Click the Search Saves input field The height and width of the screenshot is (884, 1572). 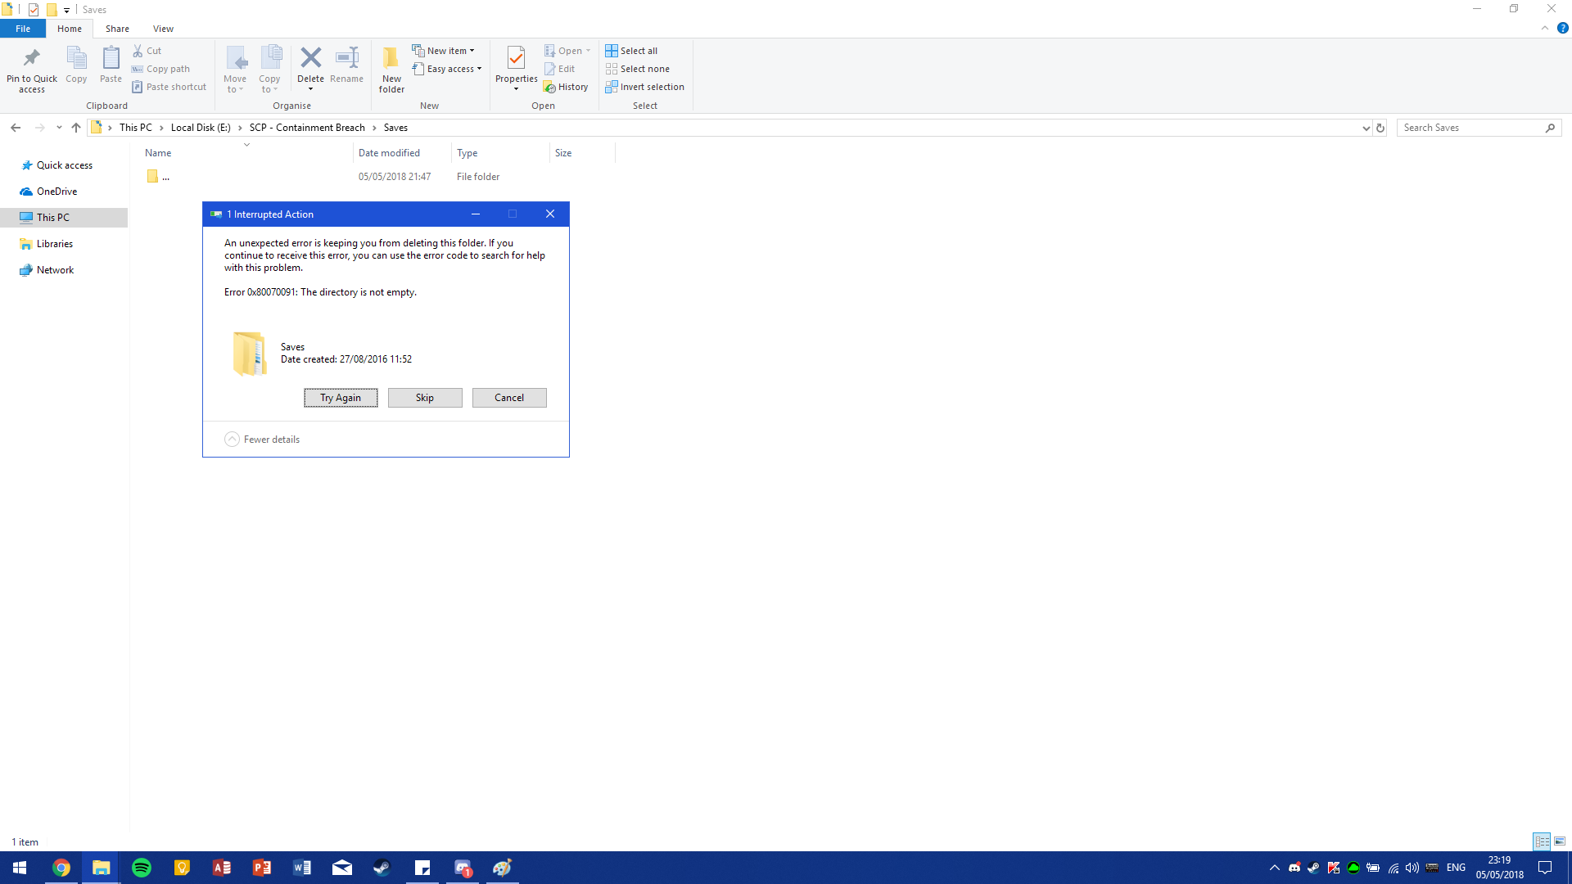tap(1471, 128)
